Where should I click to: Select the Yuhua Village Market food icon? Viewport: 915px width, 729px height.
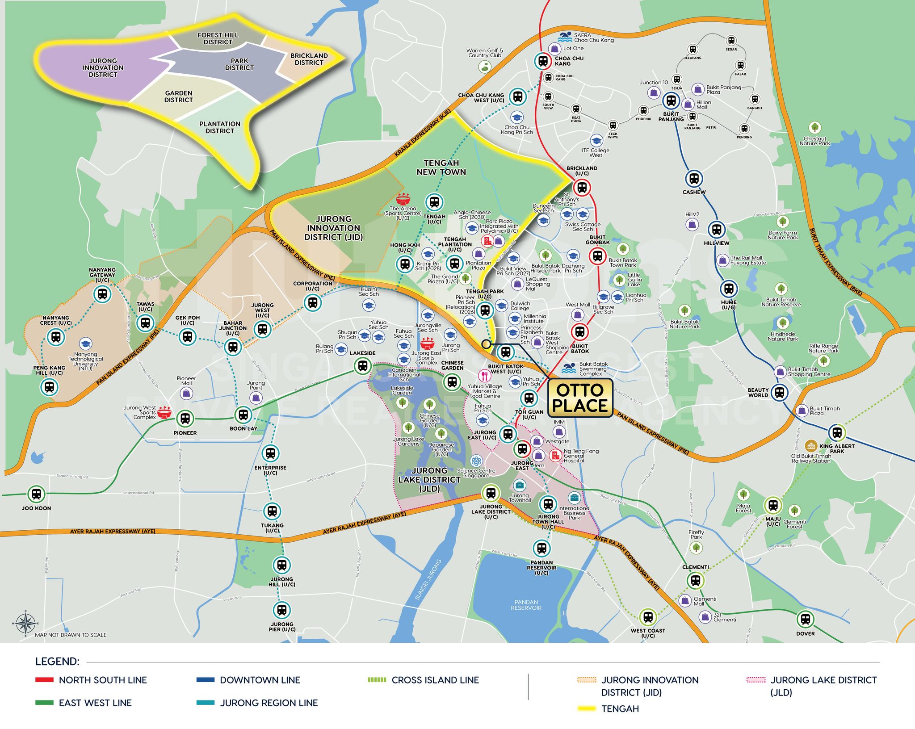[484, 376]
